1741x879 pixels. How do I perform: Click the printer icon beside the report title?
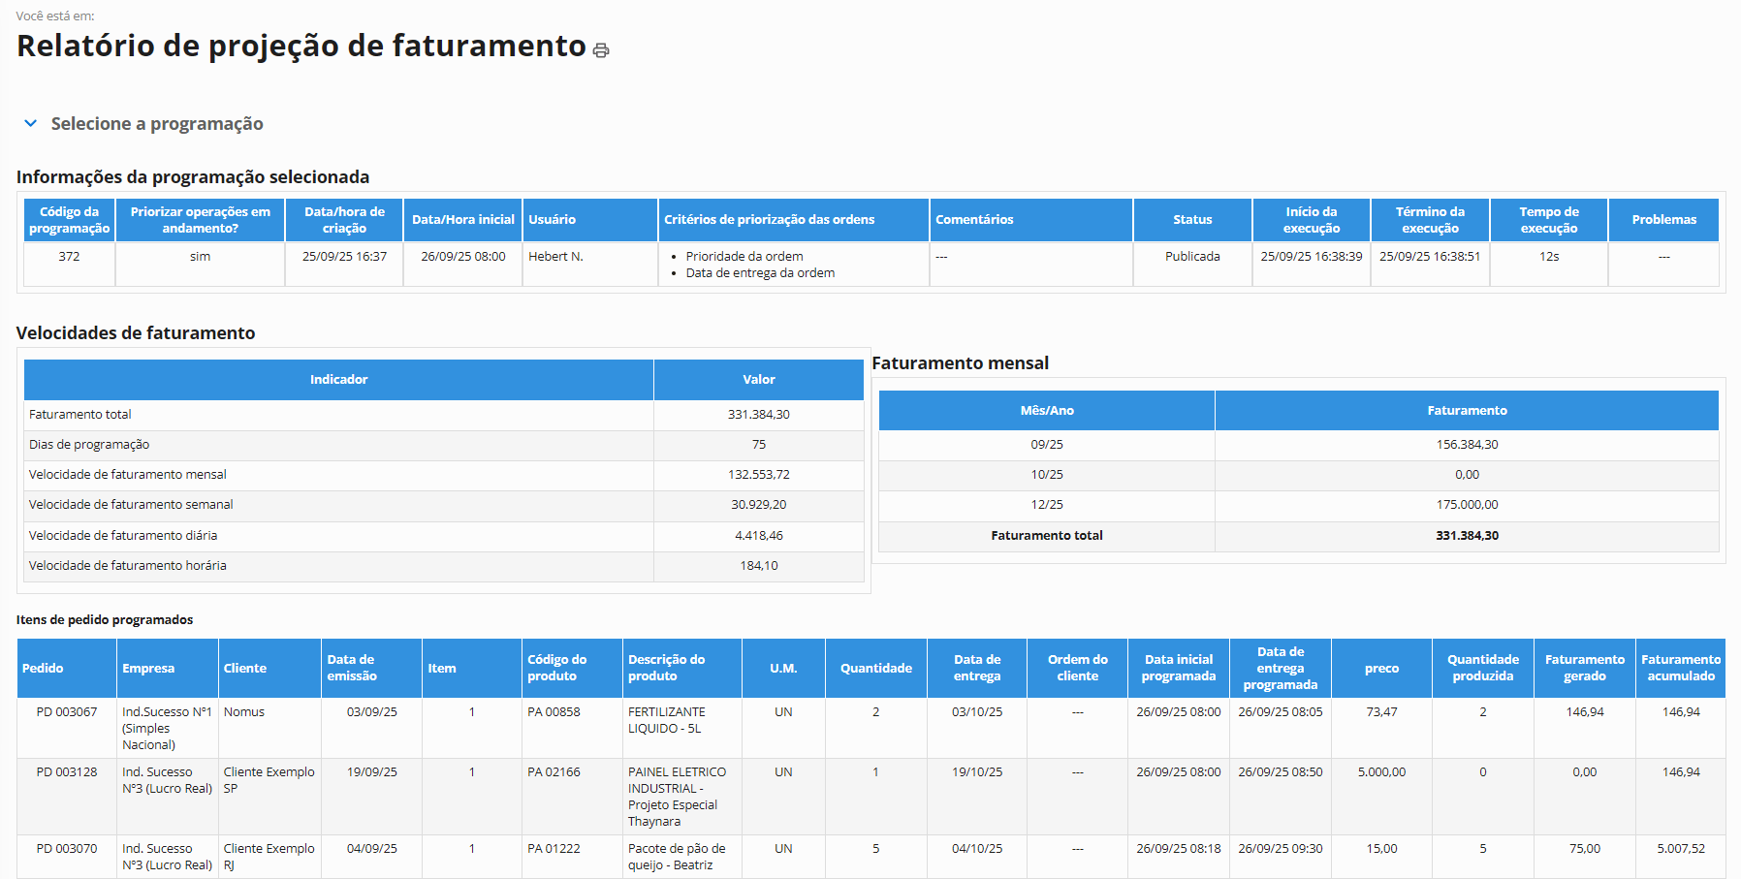(x=601, y=50)
